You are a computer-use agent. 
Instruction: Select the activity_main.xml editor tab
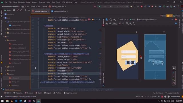pos(41,11)
